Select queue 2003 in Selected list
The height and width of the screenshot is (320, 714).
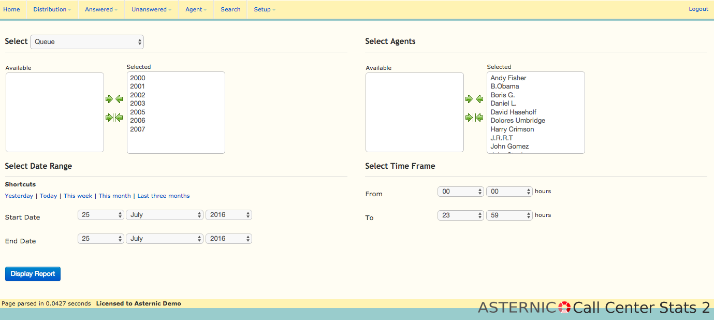pos(138,104)
